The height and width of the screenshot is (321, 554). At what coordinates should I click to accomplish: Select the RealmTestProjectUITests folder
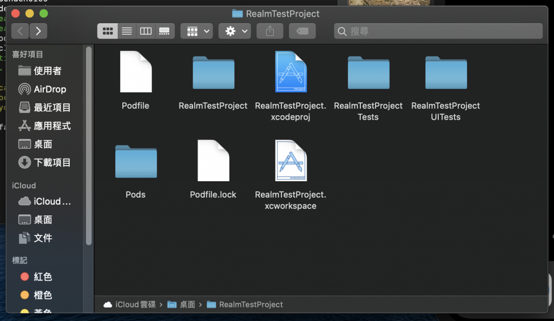click(x=446, y=73)
